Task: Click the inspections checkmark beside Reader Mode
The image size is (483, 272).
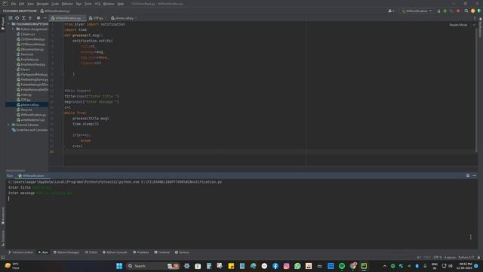Action: tap(474, 25)
